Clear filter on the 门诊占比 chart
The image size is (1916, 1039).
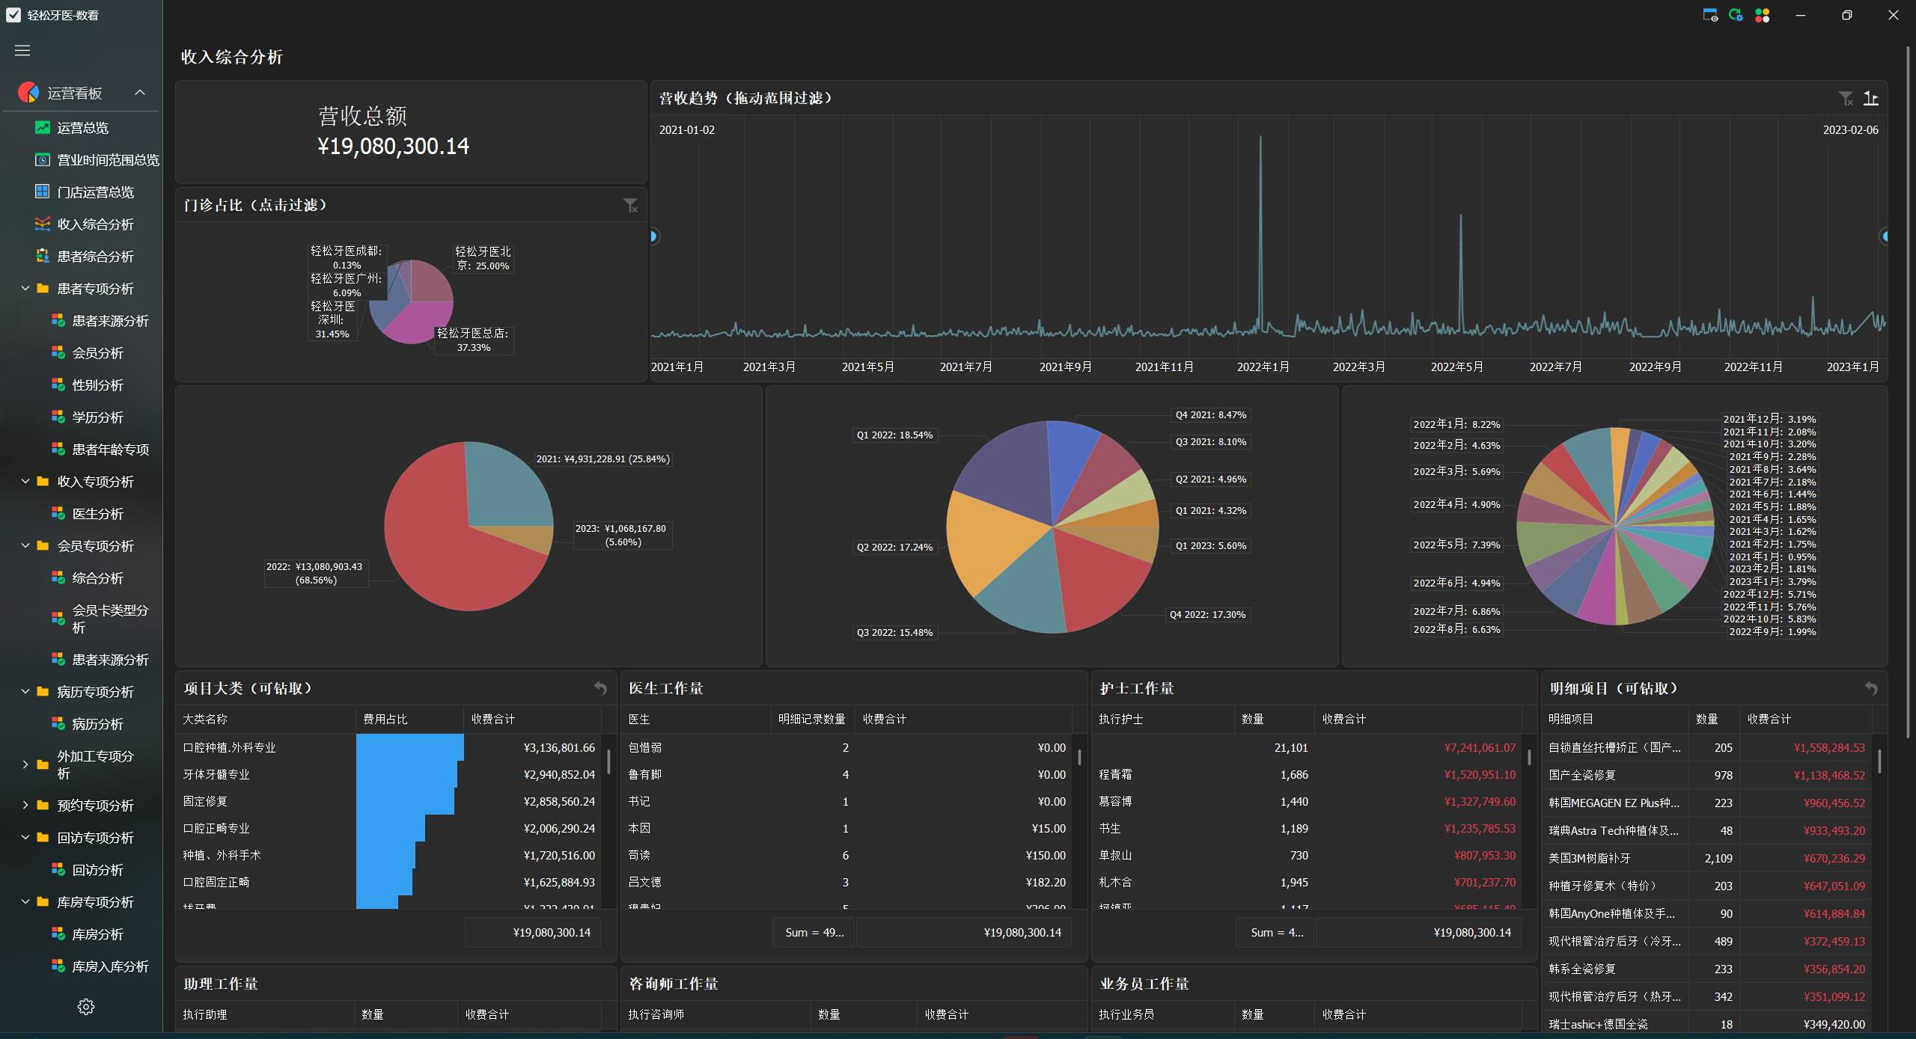click(631, 205)
